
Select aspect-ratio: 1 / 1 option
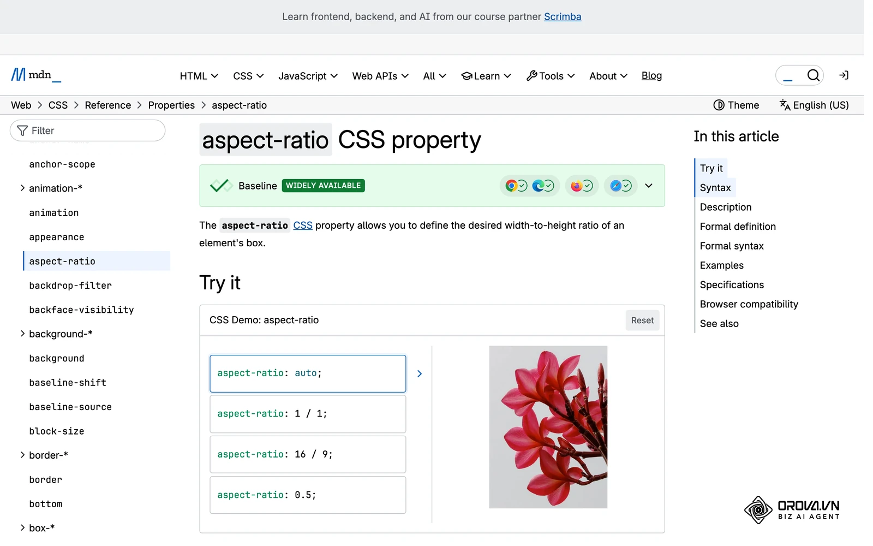(x=308, y=414)
